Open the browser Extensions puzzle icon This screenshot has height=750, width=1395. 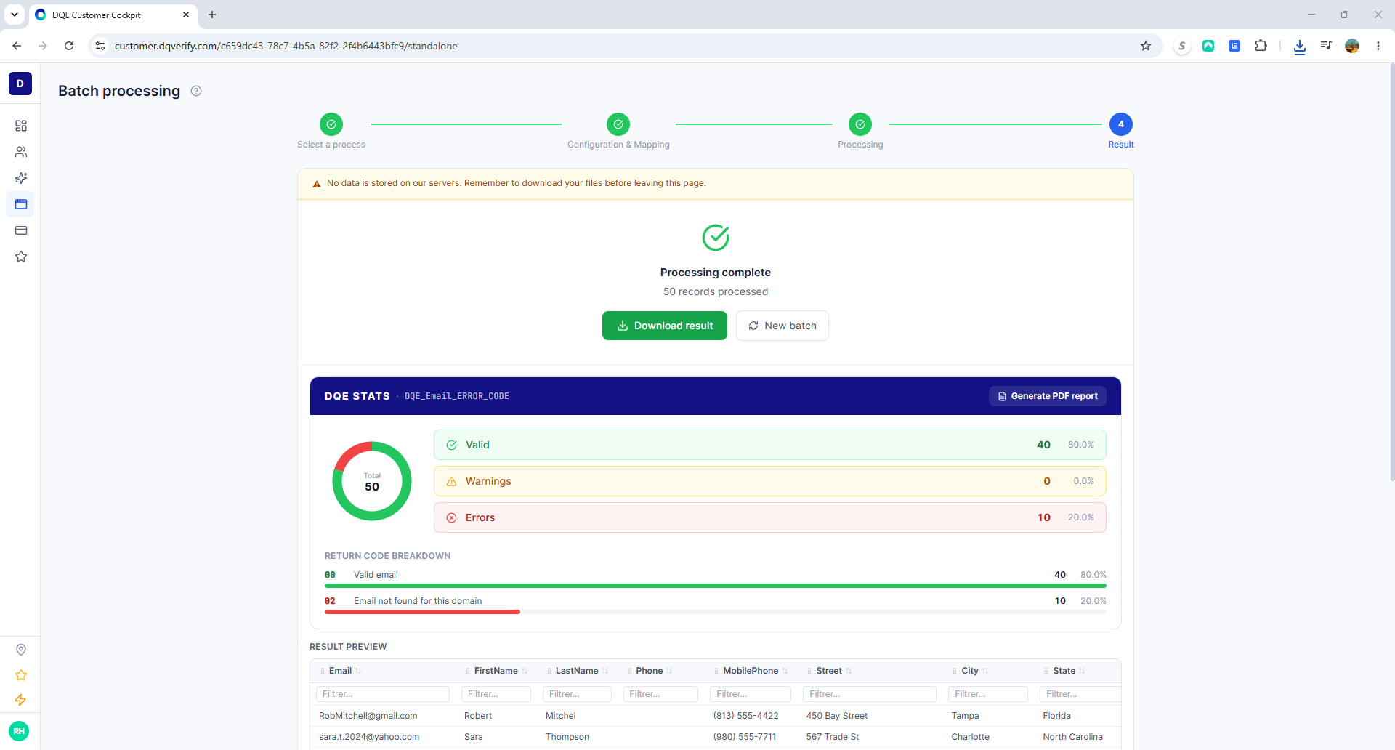[1261, 46]
